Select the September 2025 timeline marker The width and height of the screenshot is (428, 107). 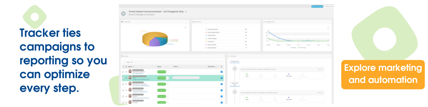coord(235,84)
